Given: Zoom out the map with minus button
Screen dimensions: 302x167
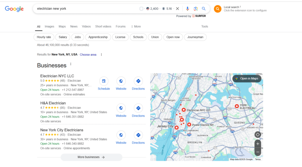Looking at the screenshot, I should coord(258,152).
